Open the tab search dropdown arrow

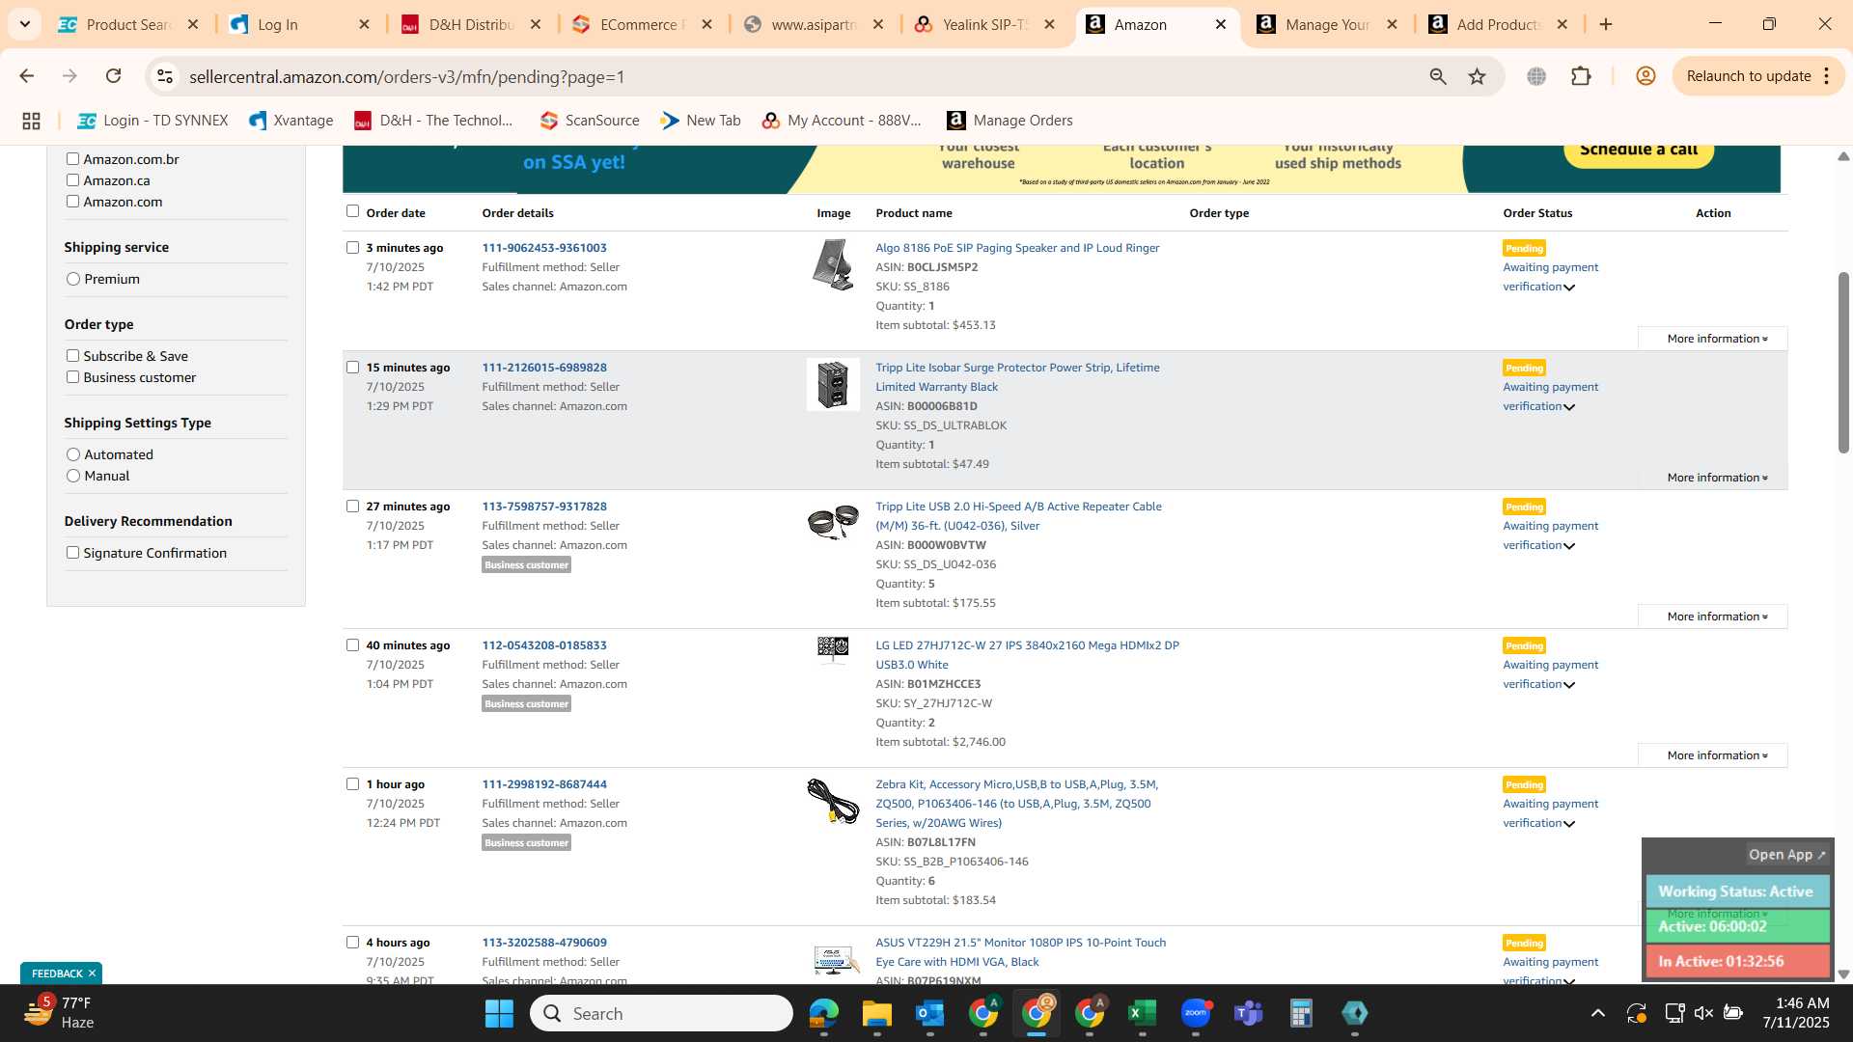click(25, 24)
